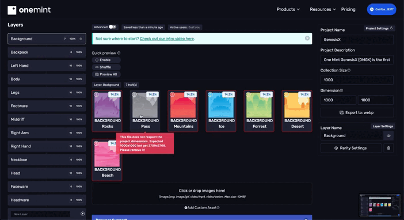Viewport: 404px width, 220px height.
Task: Click warning icon on Ice trait
Action: tap(210, 94)
